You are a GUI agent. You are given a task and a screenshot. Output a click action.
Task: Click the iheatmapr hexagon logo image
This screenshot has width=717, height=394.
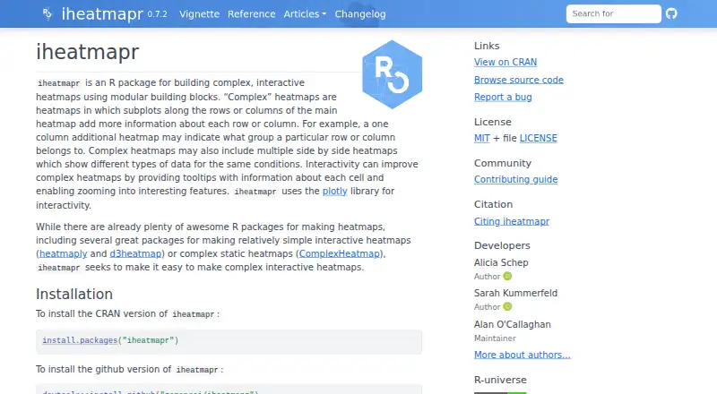click(x=392, y=74)
